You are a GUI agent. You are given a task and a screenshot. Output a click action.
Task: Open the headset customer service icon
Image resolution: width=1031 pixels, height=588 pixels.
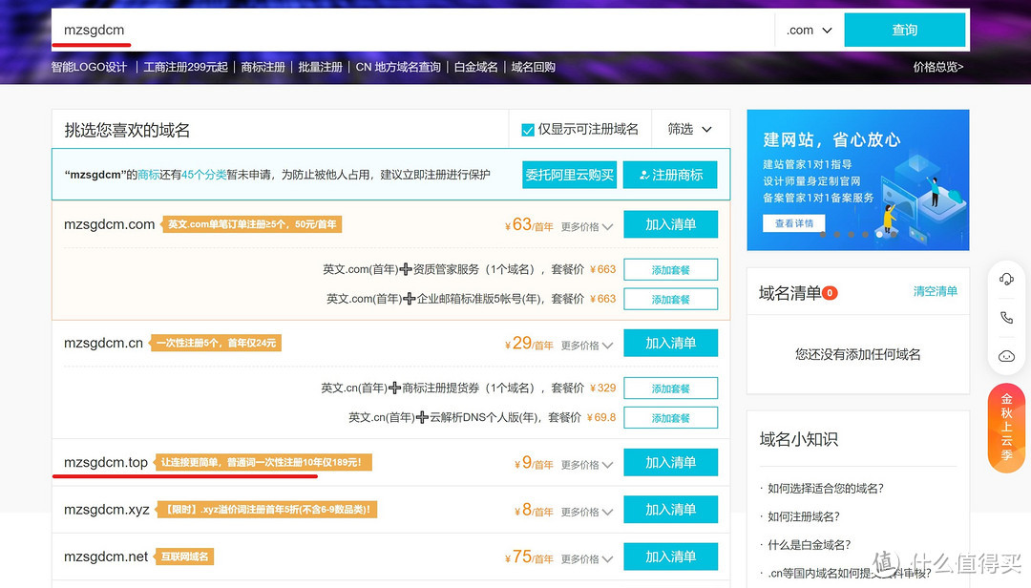coord(1006,279)
